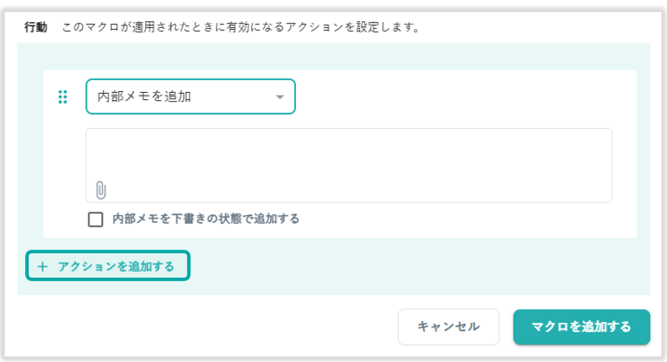Click the 内部メモを下書きの状態で追加する label text
The width and height of the screenshot is (667, 362).
point(206,219)
